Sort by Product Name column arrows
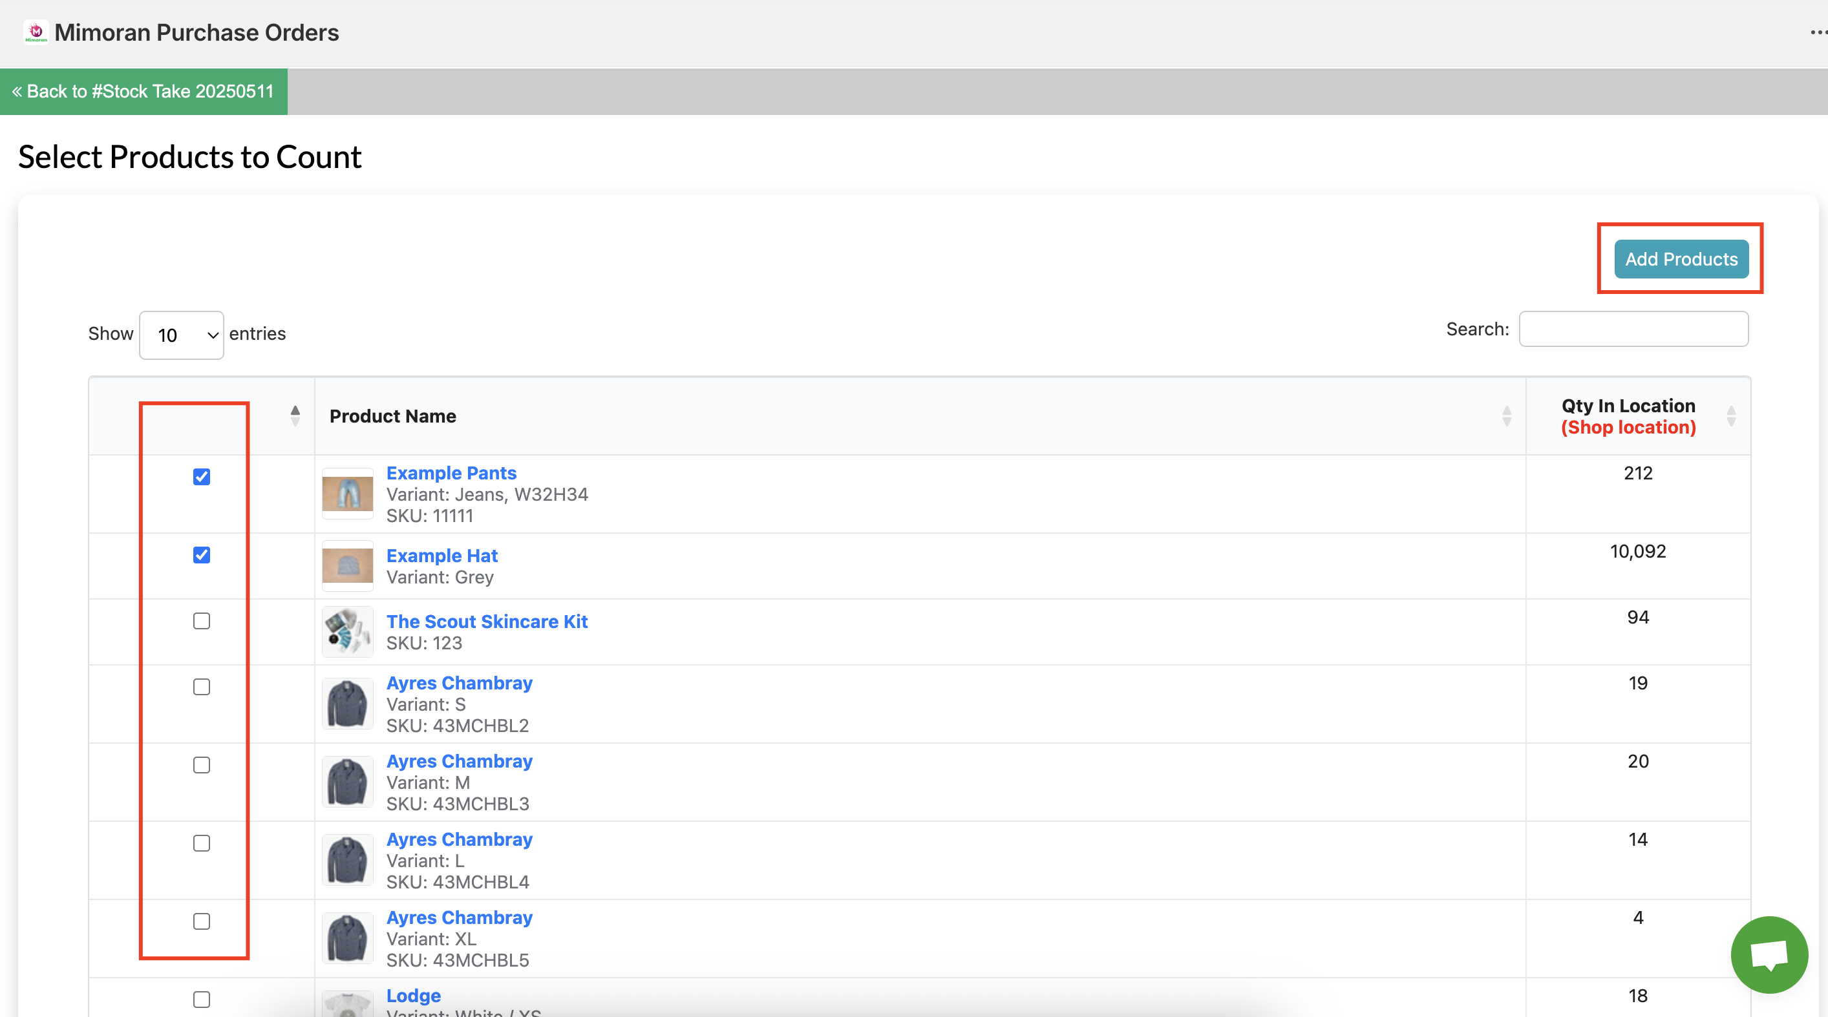This screenshot has width=1828, height=1017. [1507, 415]
